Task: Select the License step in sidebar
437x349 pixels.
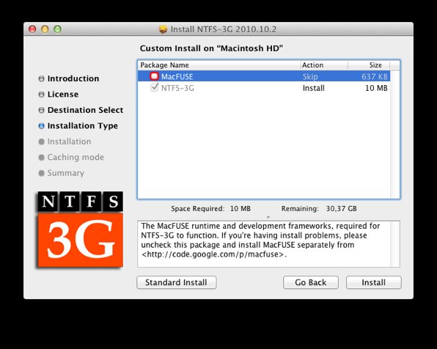Action: coord(63,95)
